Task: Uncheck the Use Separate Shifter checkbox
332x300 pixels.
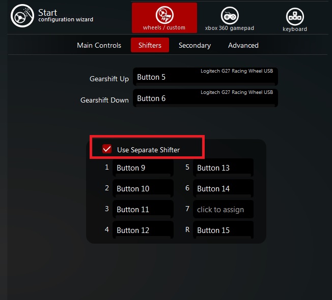Action: point(107,149)
